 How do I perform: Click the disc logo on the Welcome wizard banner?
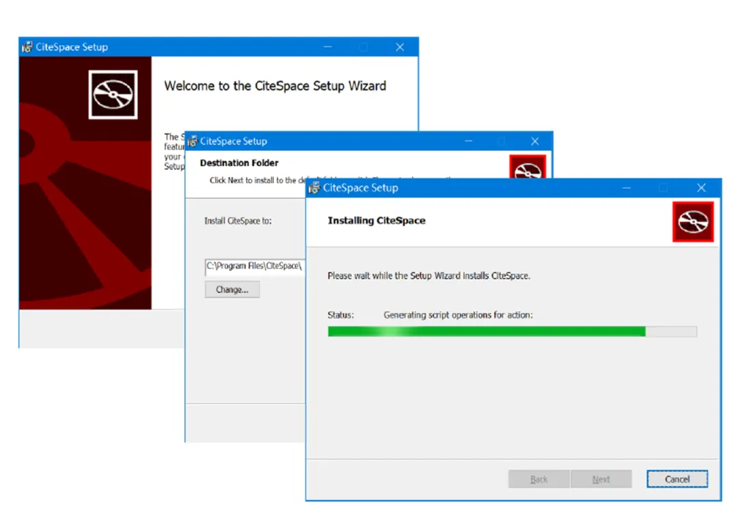point(113,94)
